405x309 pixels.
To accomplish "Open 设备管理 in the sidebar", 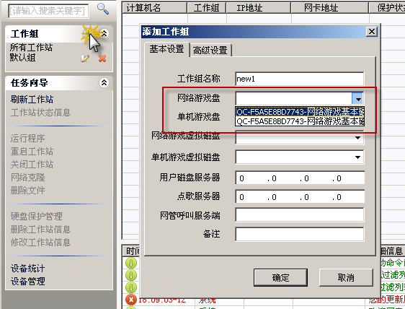I will point(28,281).
